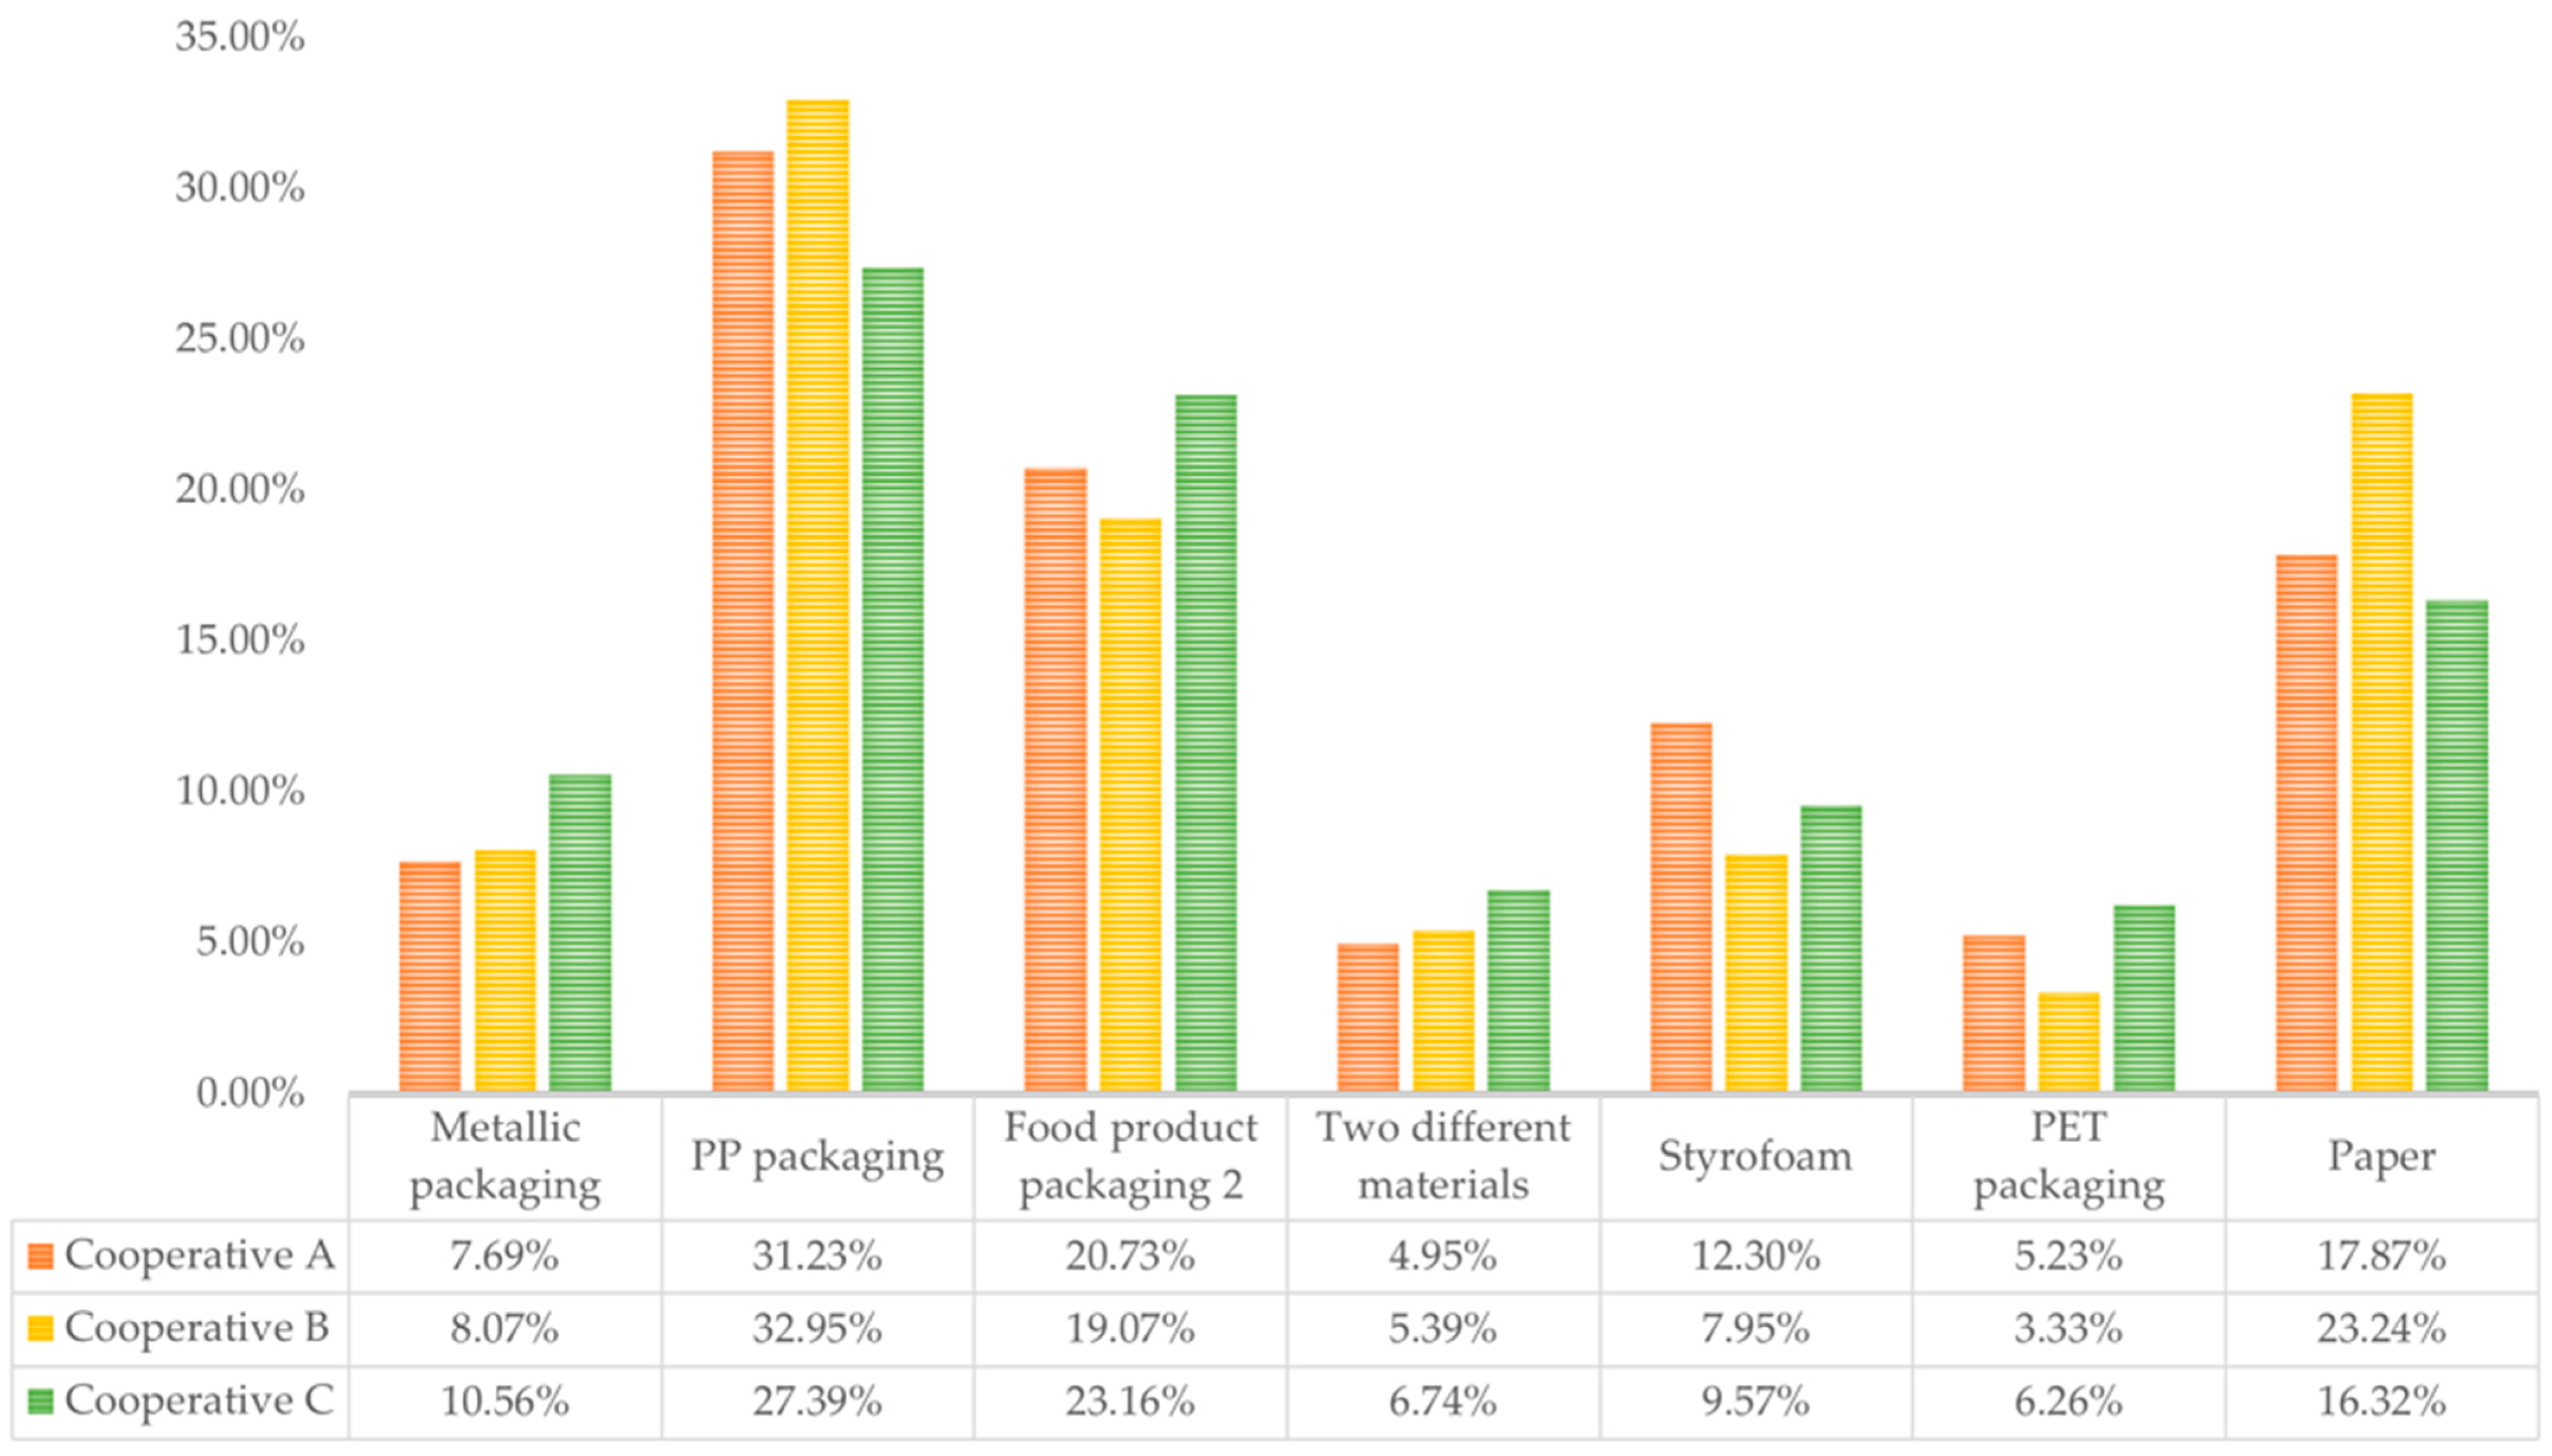
Task: Select the green Food product packaging 2 bar
Action: [x=1206, y=742]
